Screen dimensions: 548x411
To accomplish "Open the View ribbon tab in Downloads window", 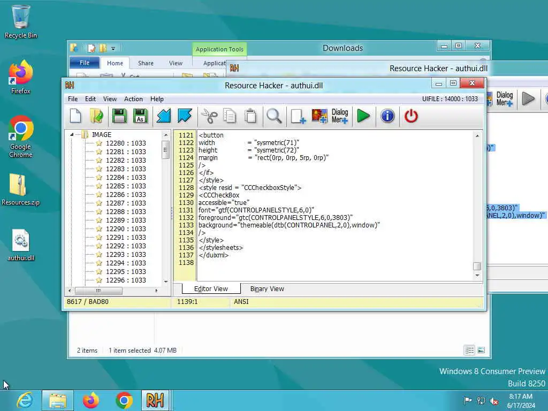I will [x=176, y=63].
